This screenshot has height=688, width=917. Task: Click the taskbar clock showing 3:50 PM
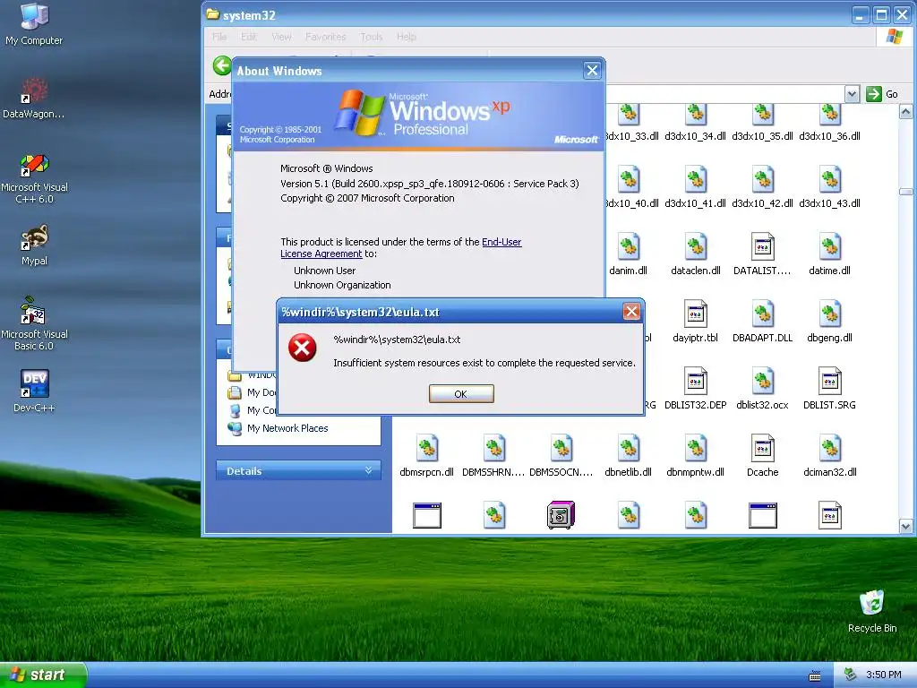click(883, 675)
